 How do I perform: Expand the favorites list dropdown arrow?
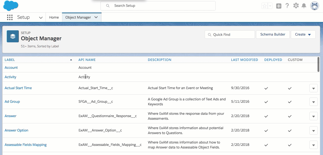pyautogui.click(x=270, y=6)
